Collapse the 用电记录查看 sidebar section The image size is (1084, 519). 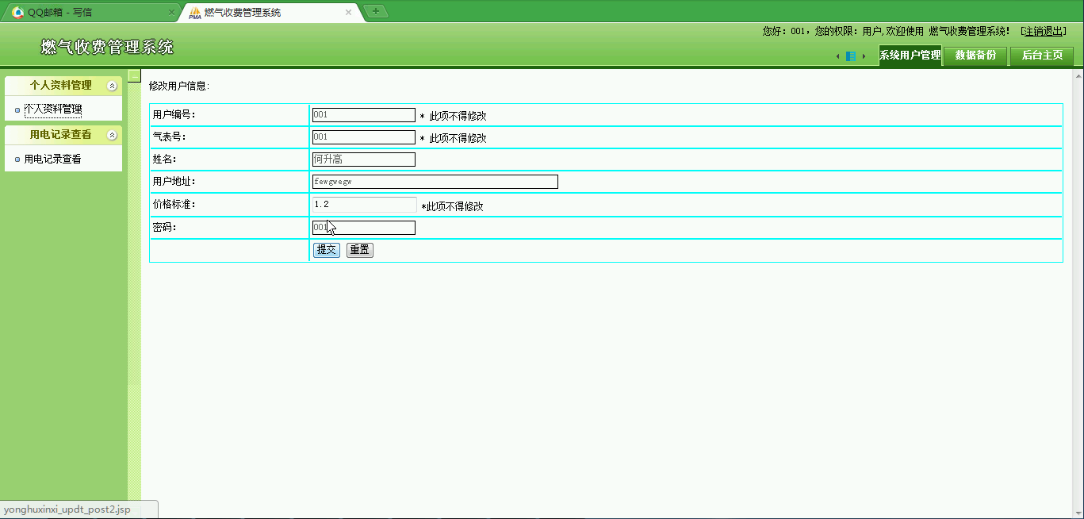[112, 135]
